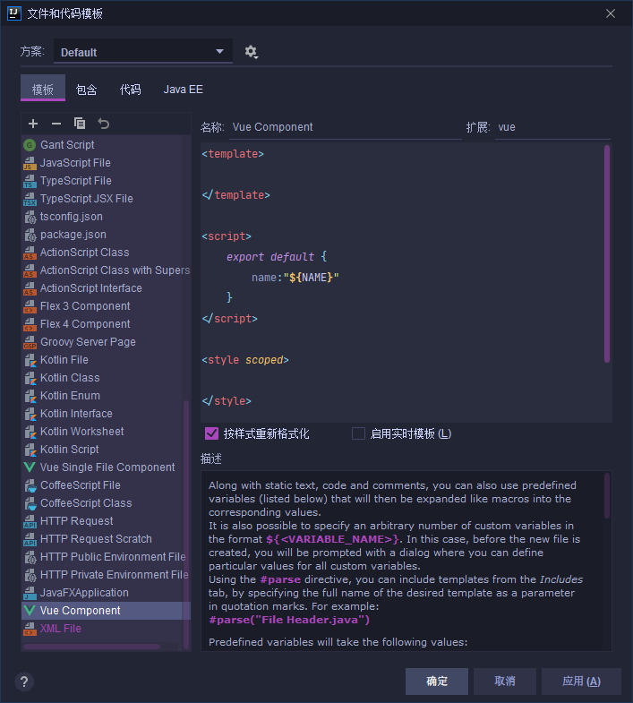
Task: Click the package.json file icon
Action: click(x=30, y=235)
